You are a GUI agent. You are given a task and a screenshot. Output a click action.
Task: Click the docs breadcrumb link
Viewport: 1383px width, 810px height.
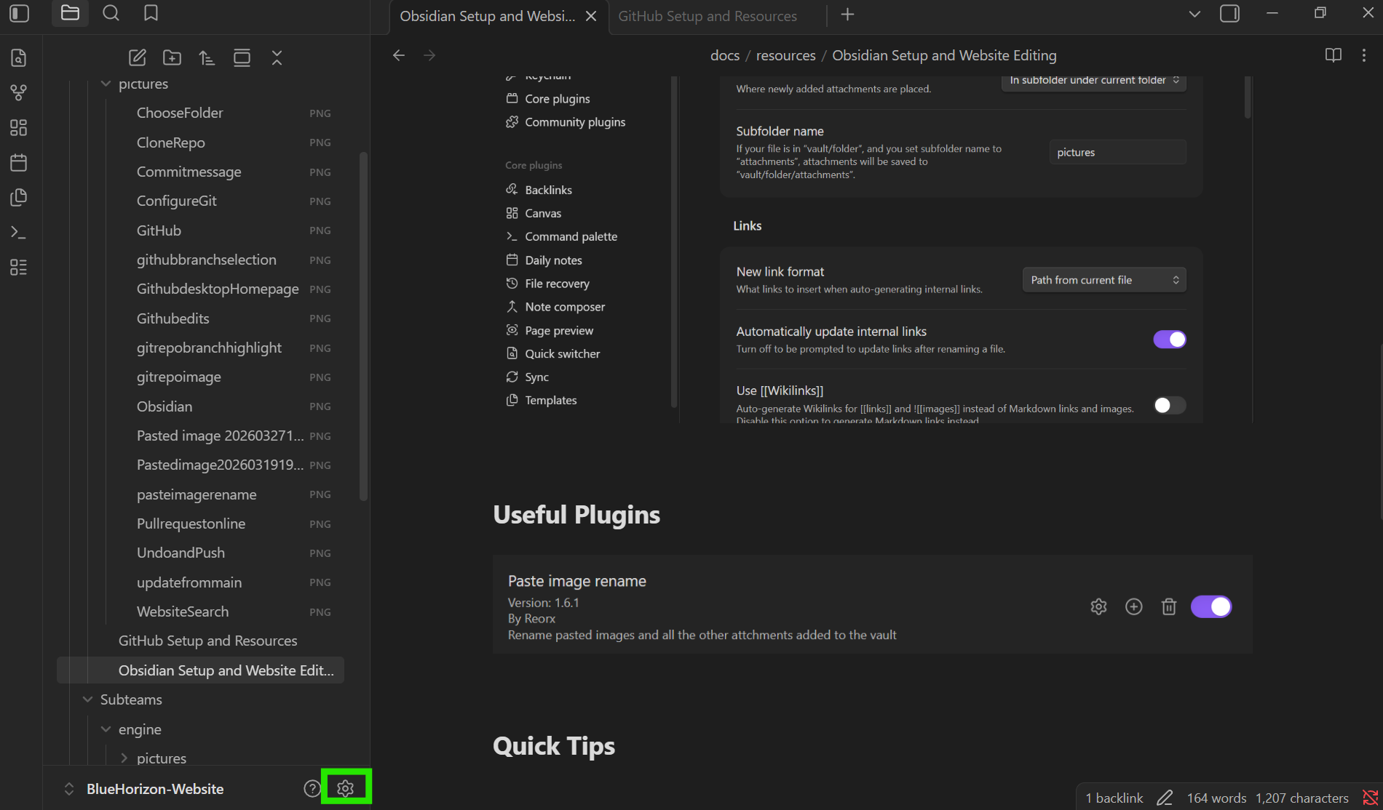tap(724, 55)
